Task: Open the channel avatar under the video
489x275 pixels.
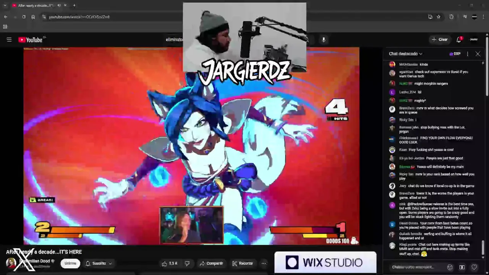Action: click(11, 263)
